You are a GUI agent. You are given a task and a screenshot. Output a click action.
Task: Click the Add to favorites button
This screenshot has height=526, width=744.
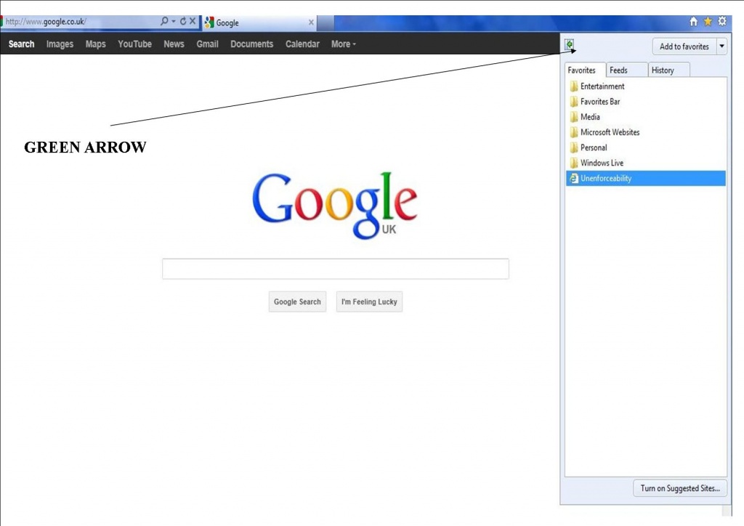click(x=684, y=46)
